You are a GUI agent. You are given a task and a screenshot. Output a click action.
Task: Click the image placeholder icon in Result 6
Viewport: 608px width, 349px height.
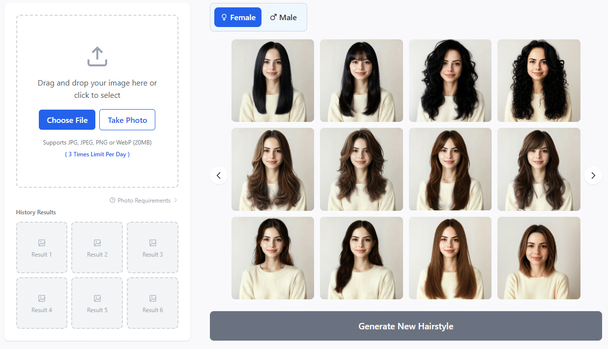[x=152, y=297]
